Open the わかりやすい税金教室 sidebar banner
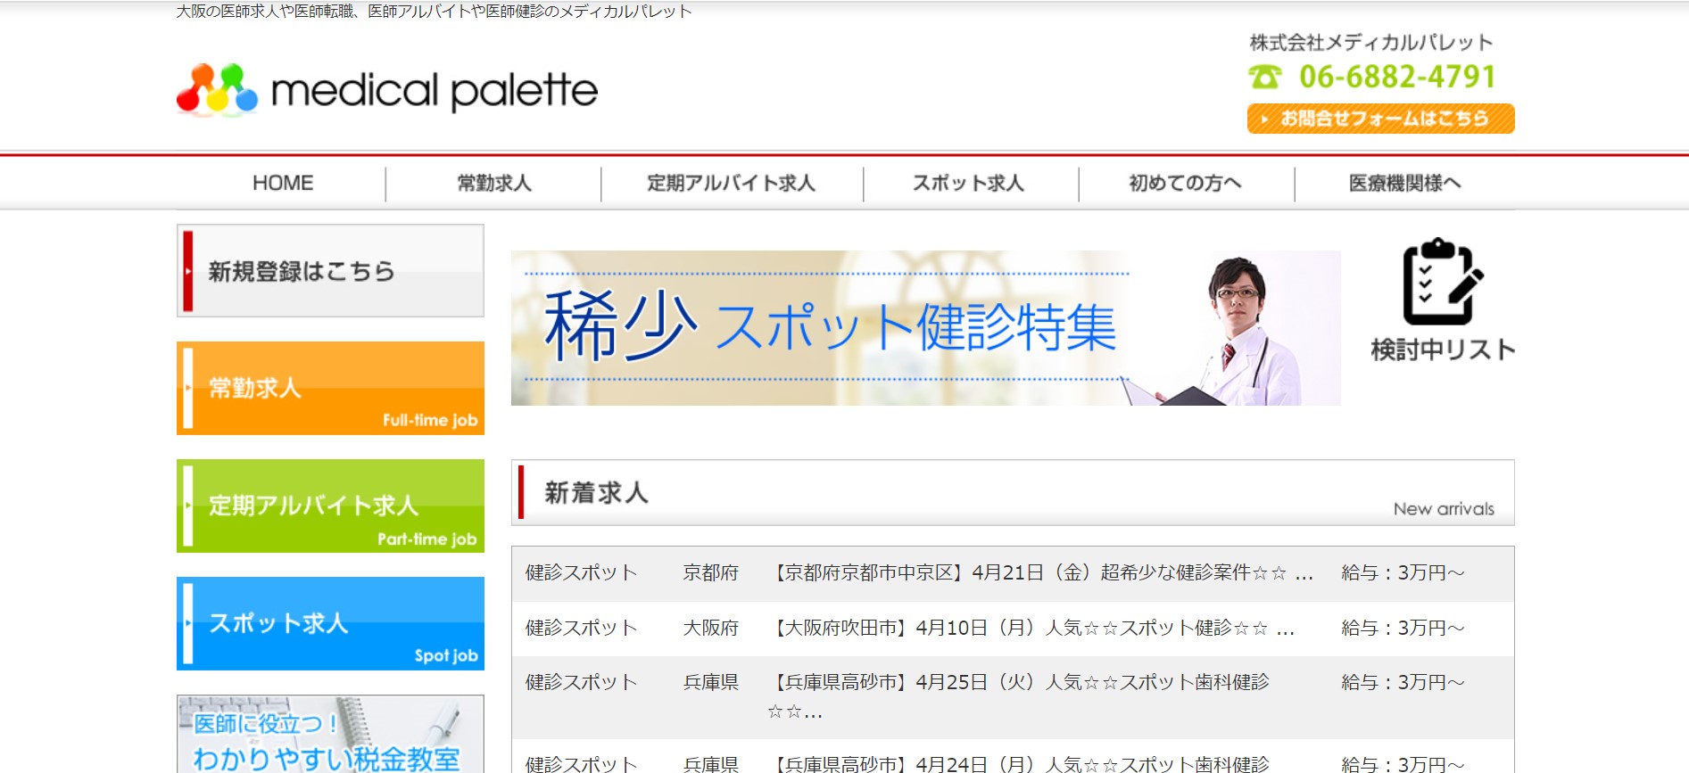Screen dimensions: 1689x773 (x=330, y=734)
